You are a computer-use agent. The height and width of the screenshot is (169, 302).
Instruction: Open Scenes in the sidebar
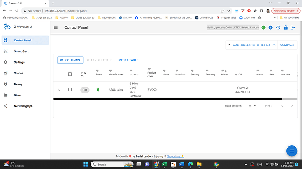[x=25, y=73]
